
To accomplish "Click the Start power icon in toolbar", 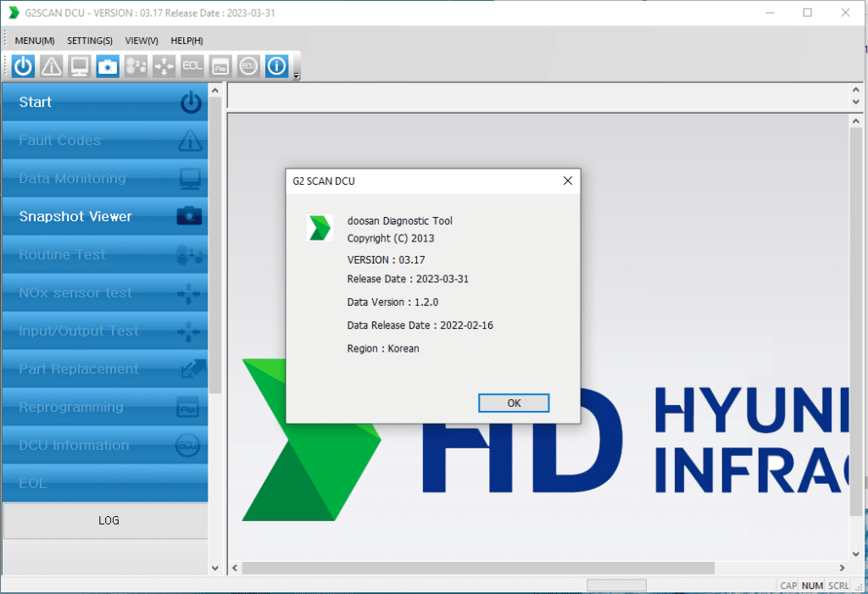I will (23, 66).
